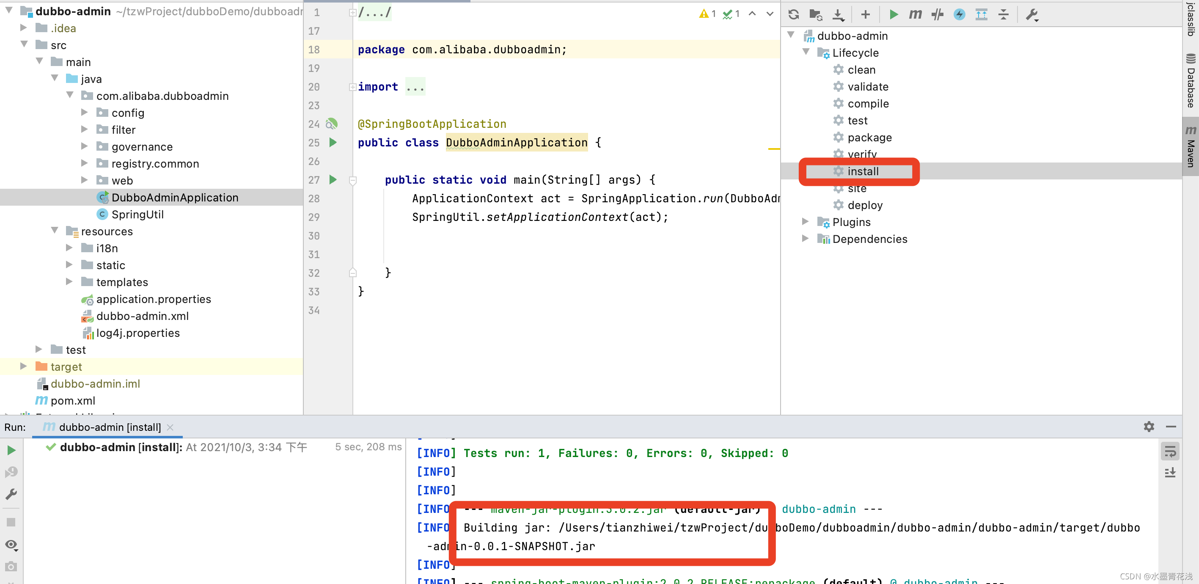This screenshot has width=1199, height=584.
Task: Expand the templates folder
Action: (x=69, y=281)
